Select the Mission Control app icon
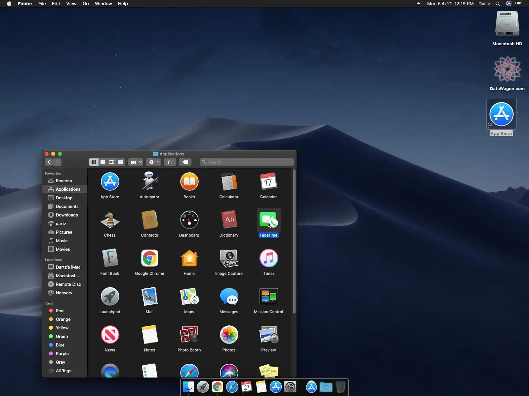Viewport: 529px width, 396px height. click(268, 296)
